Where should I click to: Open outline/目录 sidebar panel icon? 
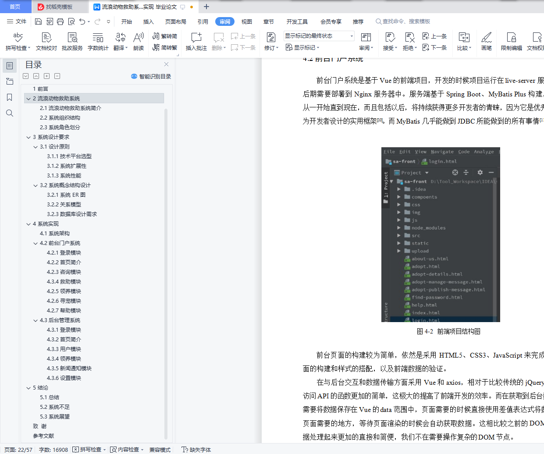tap(10, 66)
